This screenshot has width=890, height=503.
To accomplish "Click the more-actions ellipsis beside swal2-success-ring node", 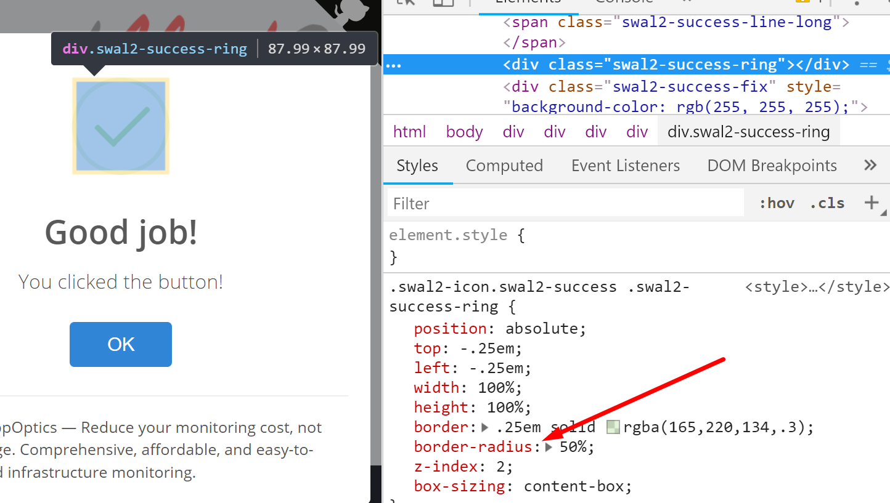I will coord(393,64).
